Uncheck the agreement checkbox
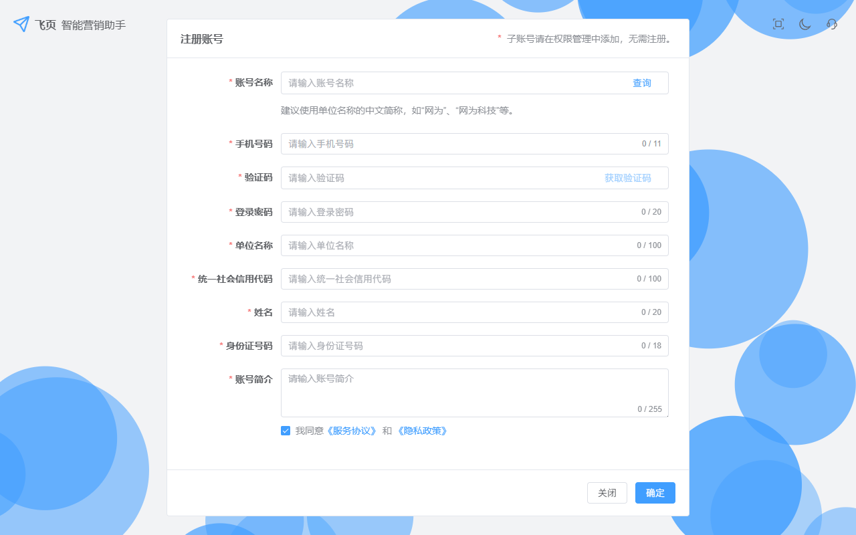 click(286, 431)
